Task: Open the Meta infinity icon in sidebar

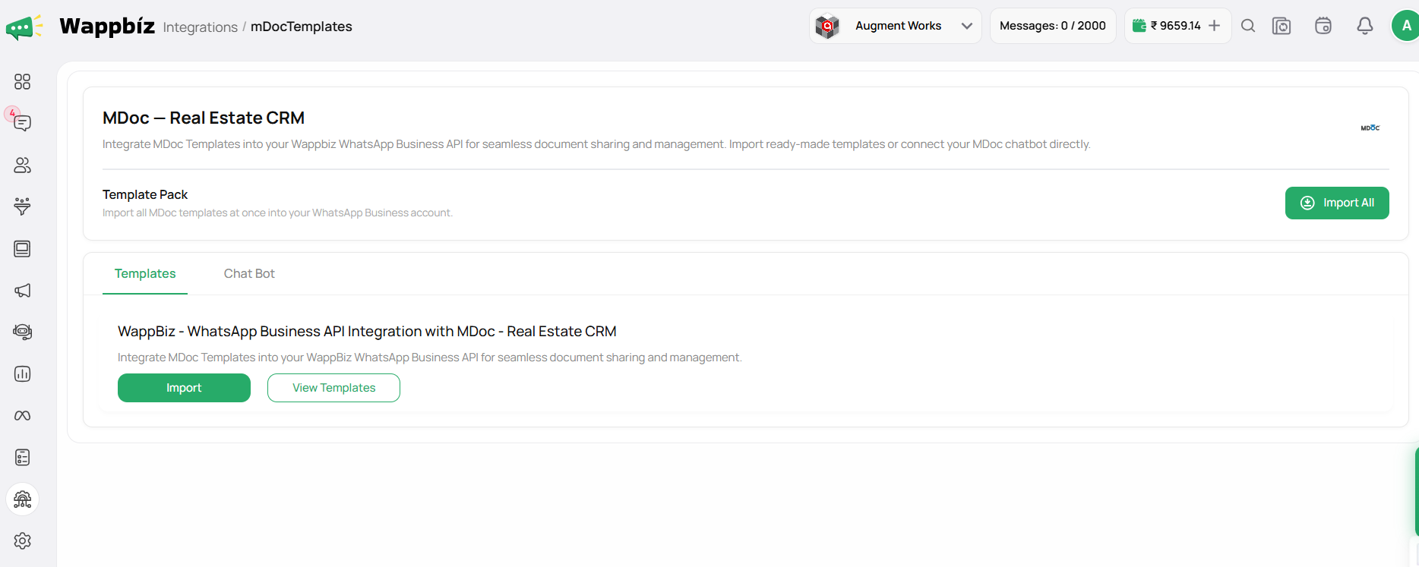Action: coord(23,415)
